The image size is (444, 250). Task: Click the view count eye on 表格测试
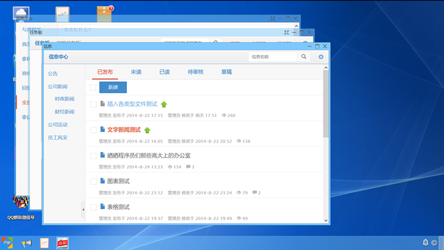(239, 218)
